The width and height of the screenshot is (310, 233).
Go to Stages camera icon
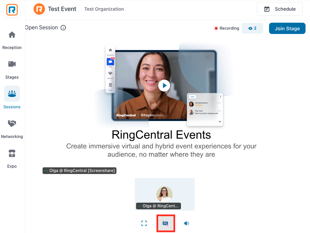click(x=12, y=64)
